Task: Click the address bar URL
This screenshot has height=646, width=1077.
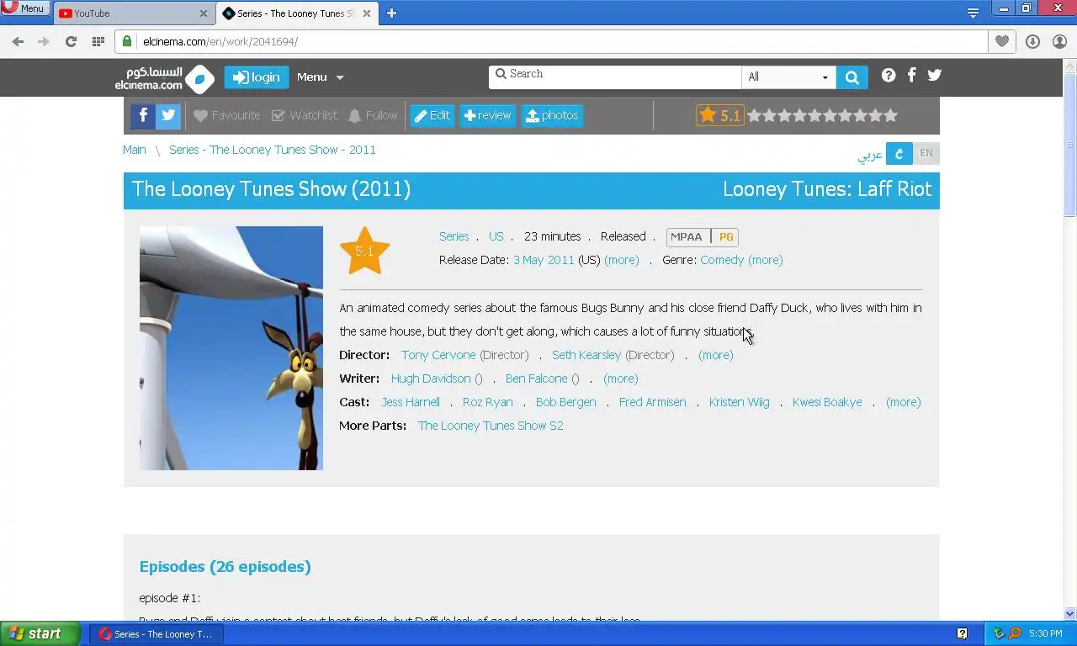Action: [x=220, y=41]
